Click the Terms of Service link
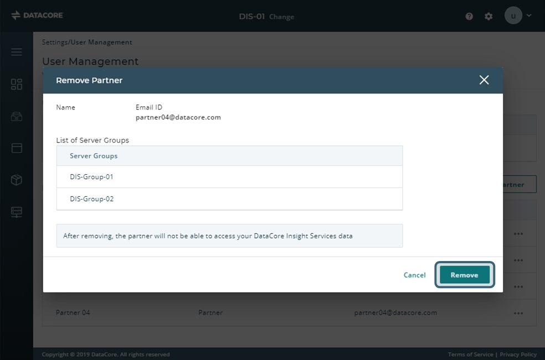This screenshot has height=360, width=545. point(470,354)
